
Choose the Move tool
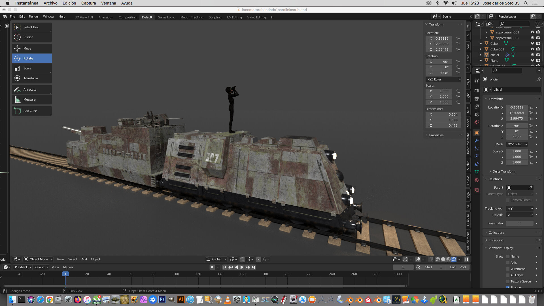(32, 48)
